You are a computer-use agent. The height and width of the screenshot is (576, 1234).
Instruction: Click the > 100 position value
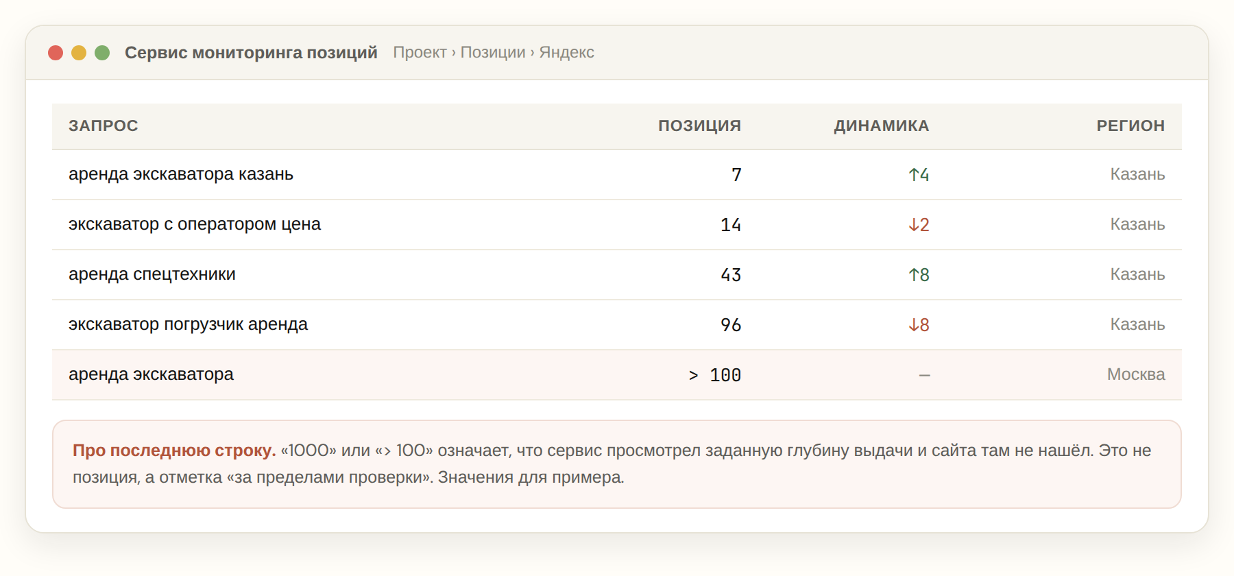[x=714, y=375]
